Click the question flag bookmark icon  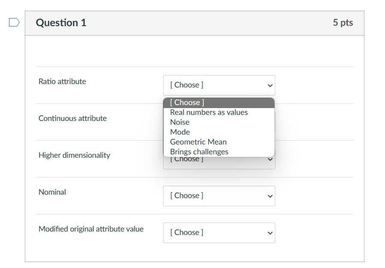[x=14, y=22]
